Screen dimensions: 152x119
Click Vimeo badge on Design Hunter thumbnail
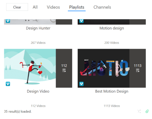tap(8, 21)
